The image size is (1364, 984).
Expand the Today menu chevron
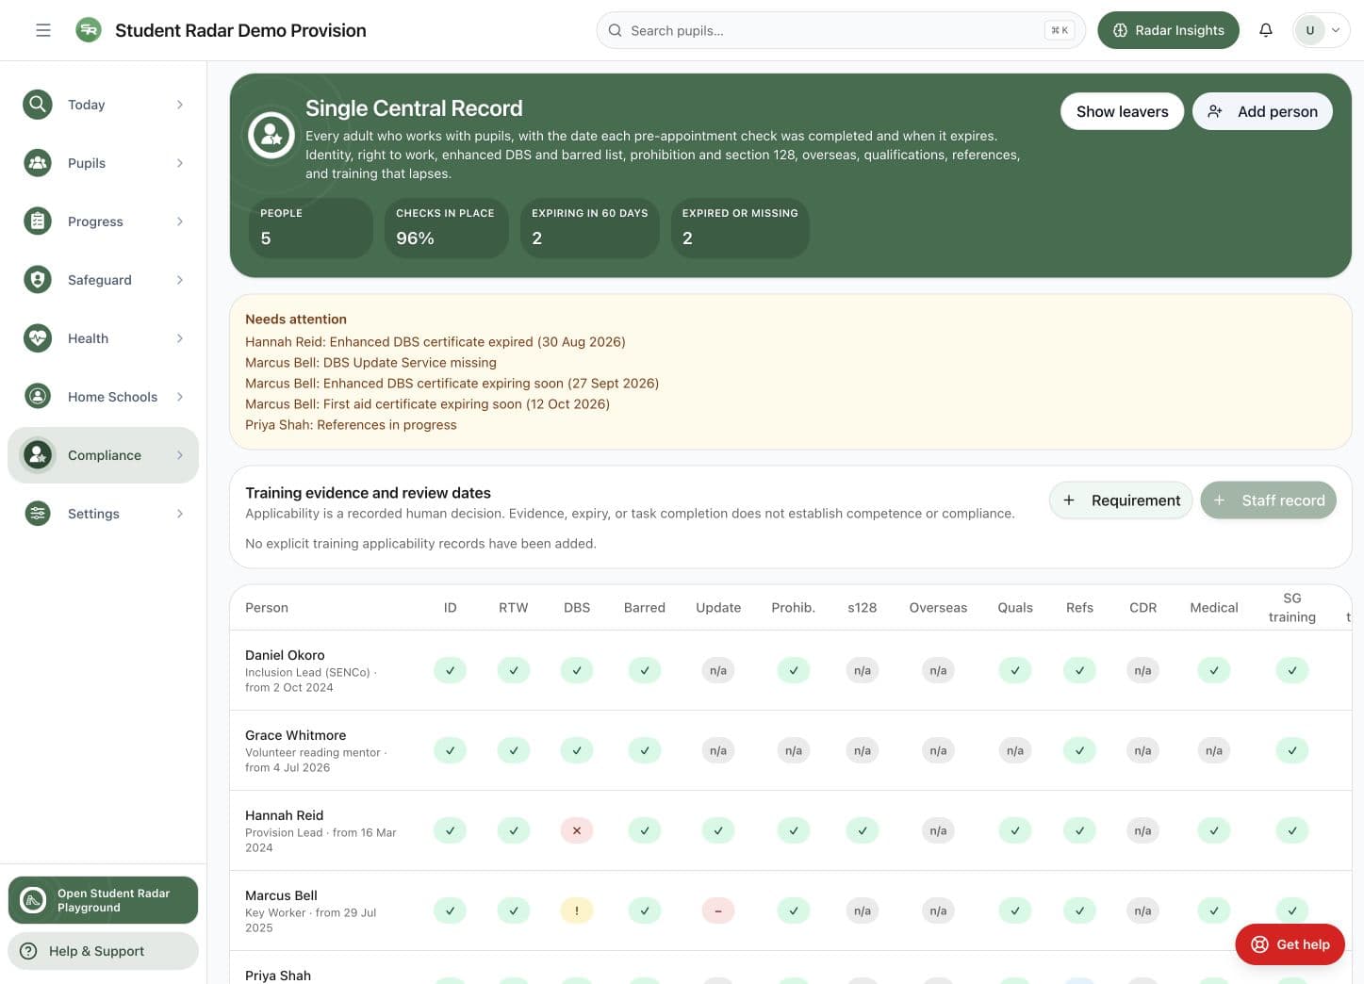[x=180, y=105]
